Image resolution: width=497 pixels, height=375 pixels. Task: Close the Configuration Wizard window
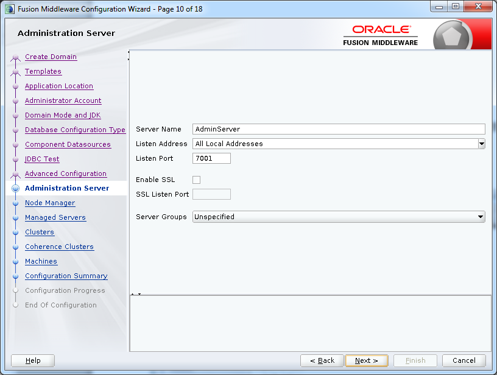pyautogui.click(x=478, y=7)
